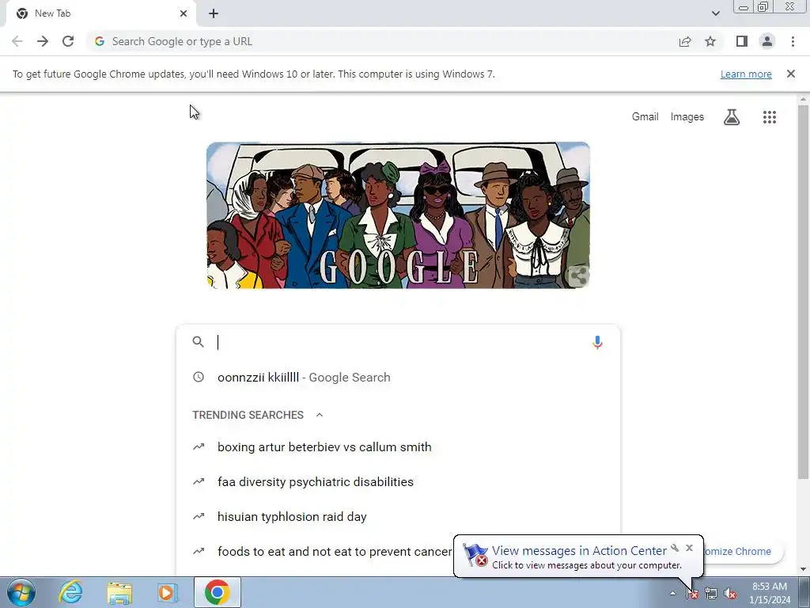Open the Windows Start menu

21,592
